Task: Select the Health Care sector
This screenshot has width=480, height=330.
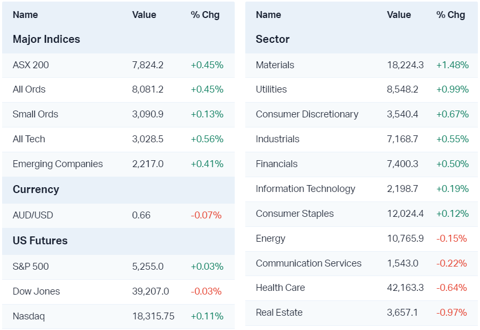Action: [x=280, y=288]
